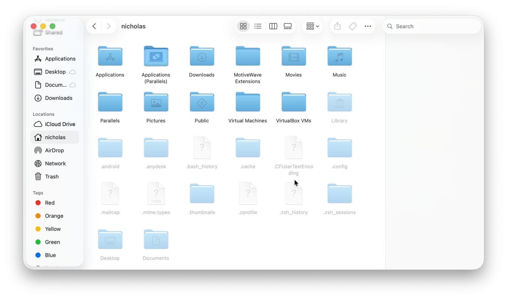The width and height of the screenshot is (507, 300).
Task: Select the Applications (Parallels) folder icon
Action: tap(156, 56)
